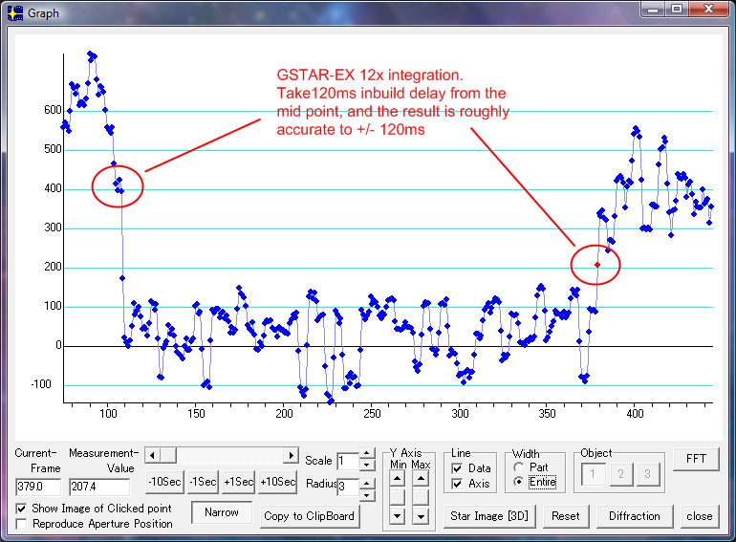The height and width of the screenshot is (542, 736).
Task: Increase Scale with up arrow
Action: tap(367, 453)
